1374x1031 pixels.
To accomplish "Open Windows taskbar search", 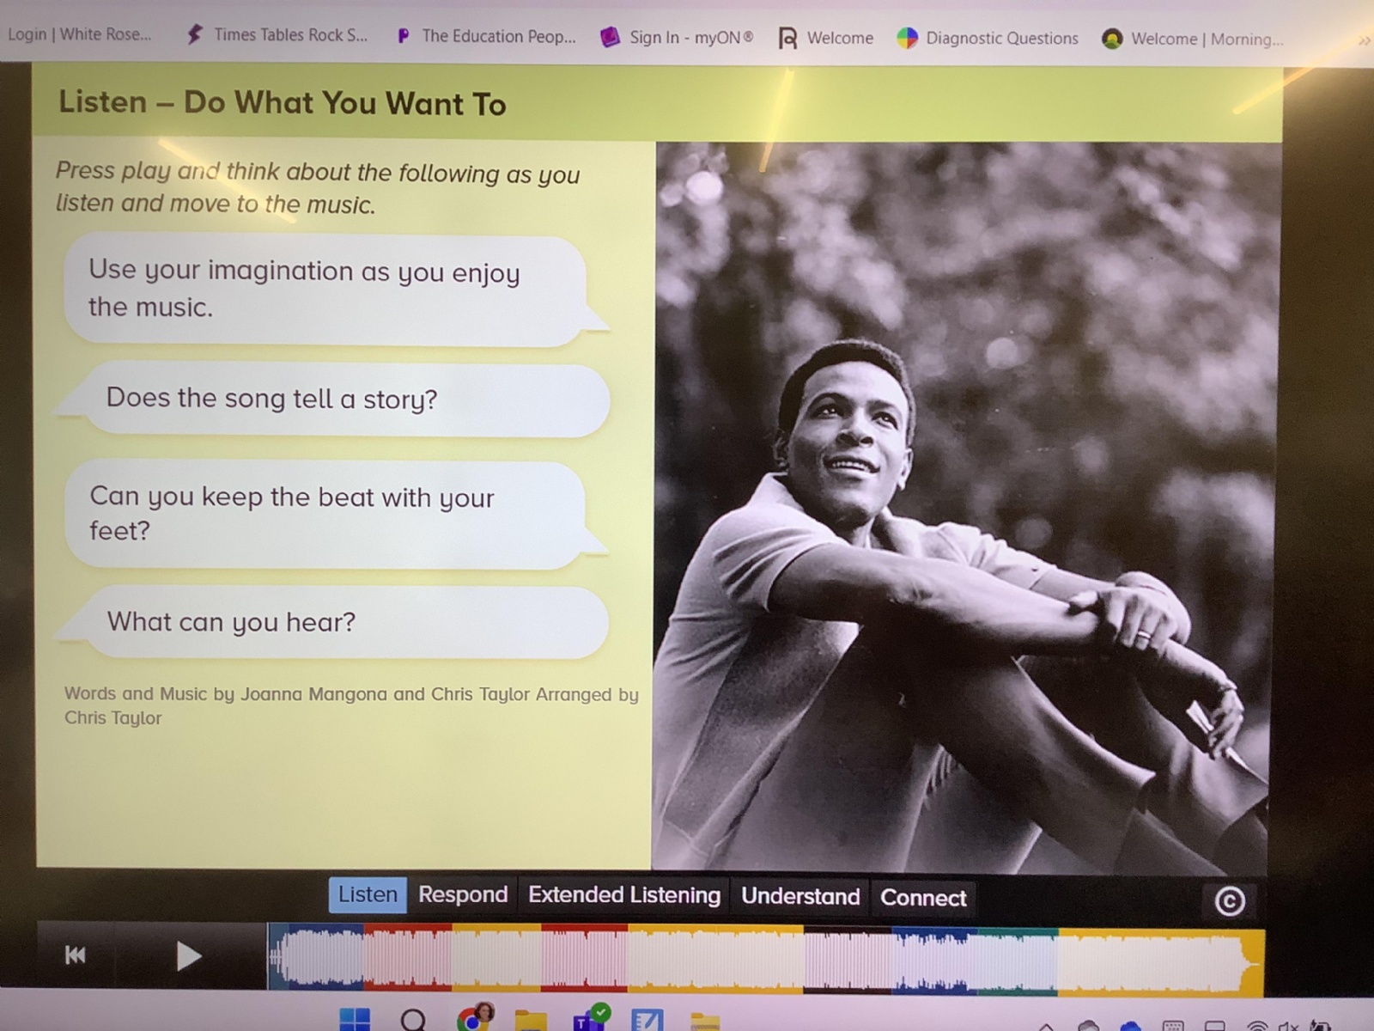I will (413, 1020).
